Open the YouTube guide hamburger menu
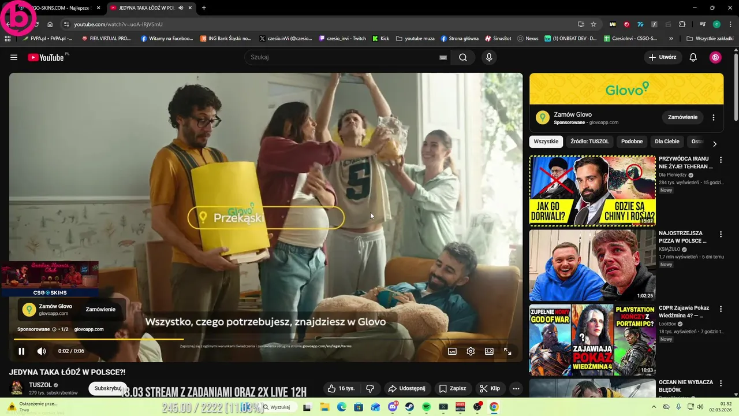Screen dimensions: 739x416 point(14,57)
